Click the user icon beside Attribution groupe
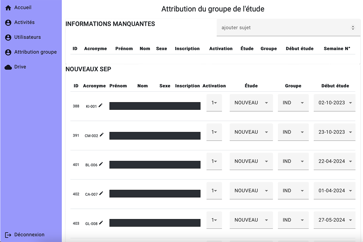Screen dimensions: 363x242 pyautogui.click(x=8, y=52)
